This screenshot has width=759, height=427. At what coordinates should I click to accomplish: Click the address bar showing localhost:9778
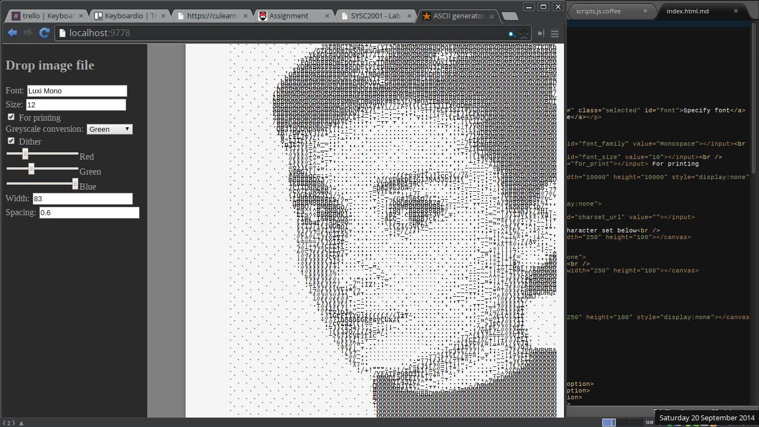(x=278, y=33)
